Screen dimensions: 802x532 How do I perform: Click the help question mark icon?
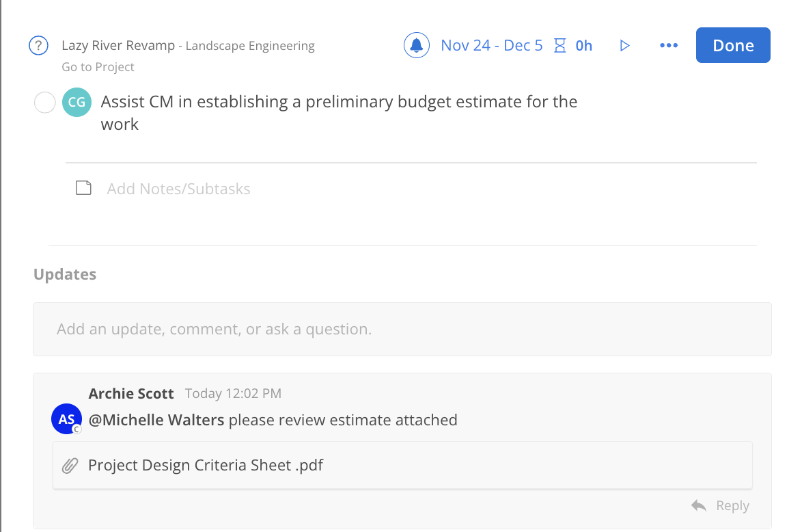pyautogui.click(x=38, y=46)
